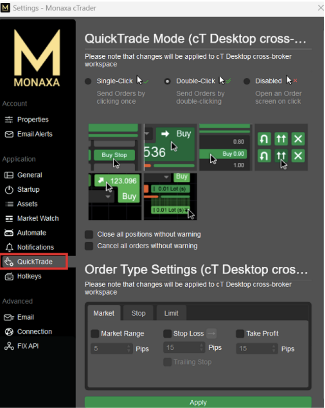Toggle the Trailing Stop checkbox
The image size is (325, 408).
click(x=168, y=362)
